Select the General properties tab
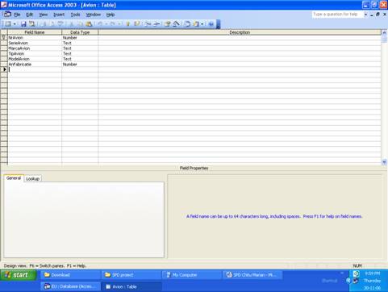The height and width of the screenshot is (292, 388). tap(14, 178)
